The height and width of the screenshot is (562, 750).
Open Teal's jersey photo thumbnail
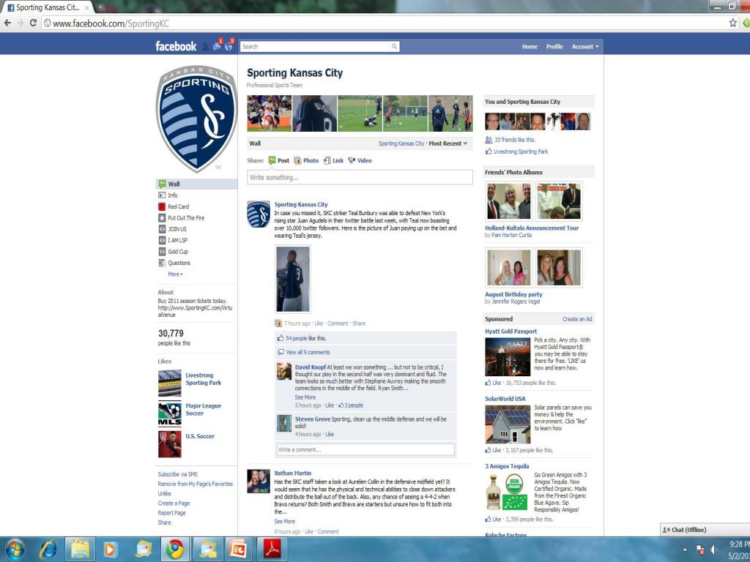[293, 279]
